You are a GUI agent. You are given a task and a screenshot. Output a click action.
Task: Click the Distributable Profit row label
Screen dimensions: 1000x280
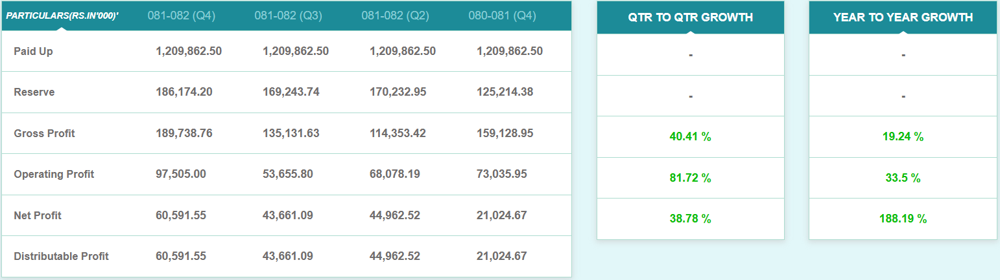click(61, 256)
